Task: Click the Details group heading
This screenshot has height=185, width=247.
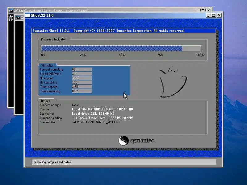Action: [x=45, y=101]
